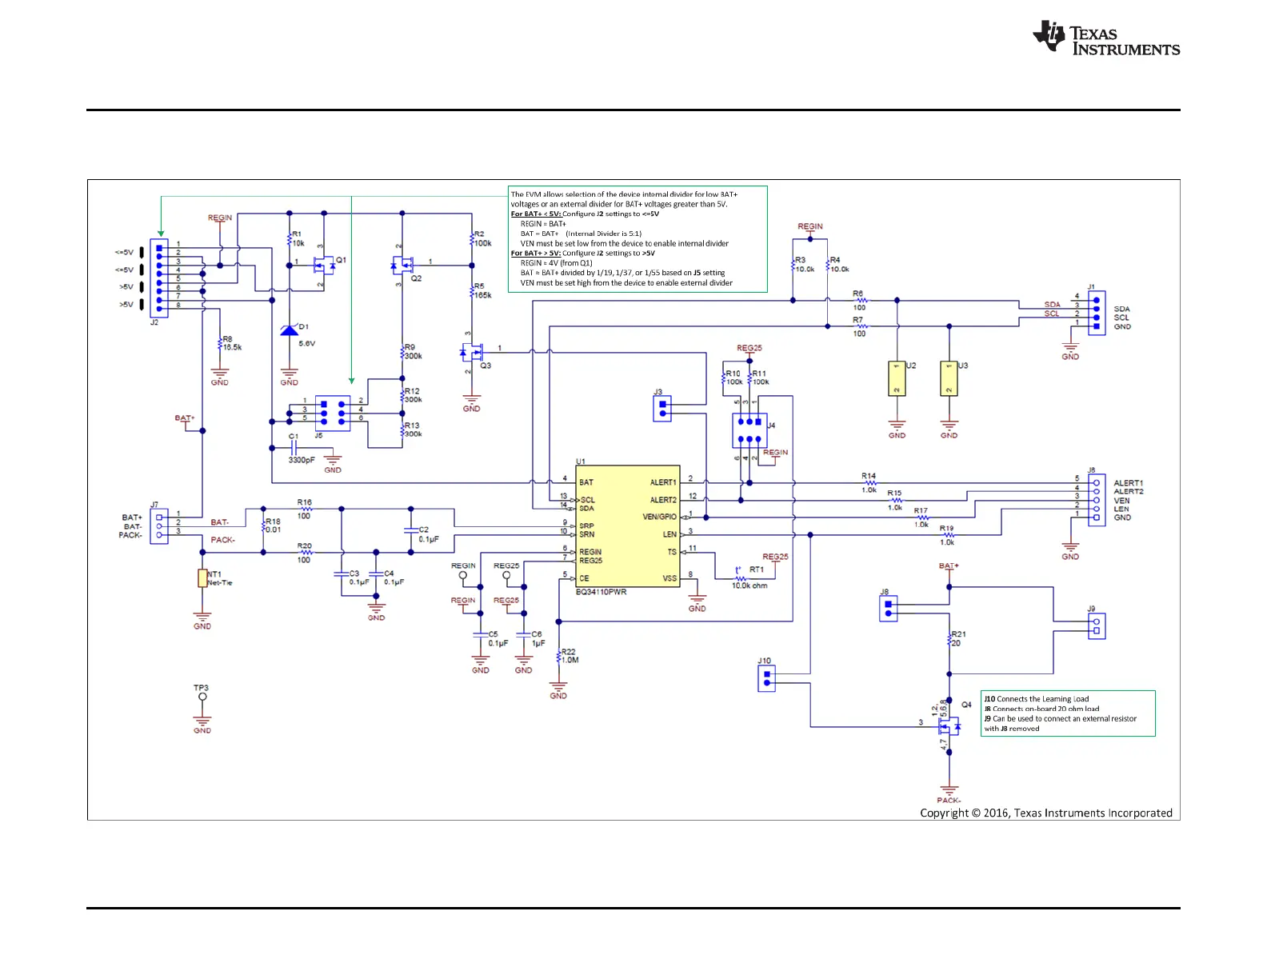
Task: Select the R14 1.0k resistor
Action: [x=870, y=482]
